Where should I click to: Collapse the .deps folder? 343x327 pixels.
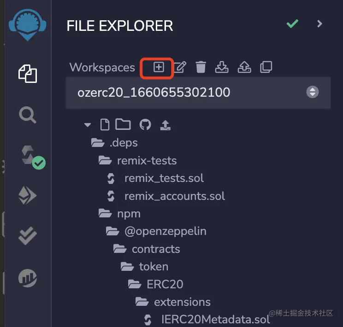pyautogui.click(x=115, y=143)
